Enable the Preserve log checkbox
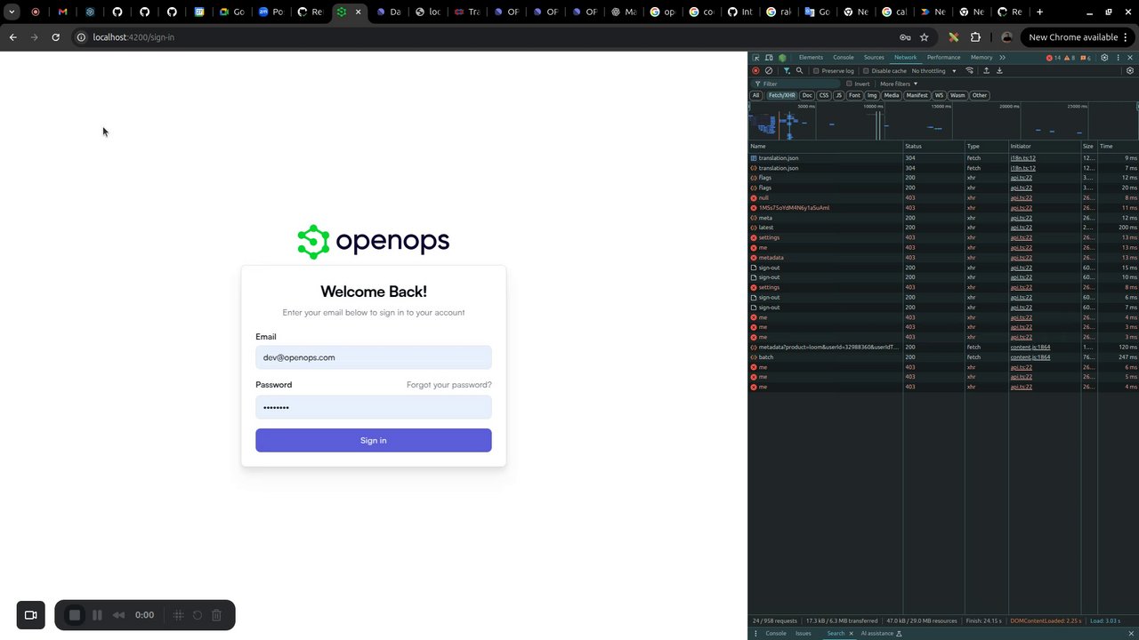This screenshot has height=640, width=1139. (x=816, y=70)
